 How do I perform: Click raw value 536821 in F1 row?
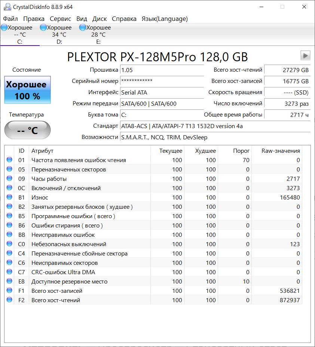coord(290,291)
